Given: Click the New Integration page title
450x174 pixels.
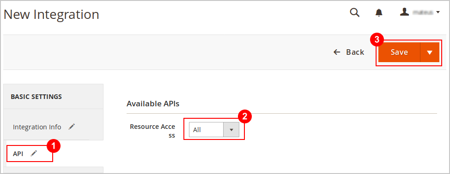Looking at the screenshot, I should (x=51, y=14).
